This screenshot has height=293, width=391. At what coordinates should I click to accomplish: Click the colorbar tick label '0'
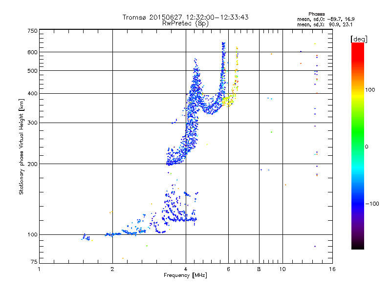pyautogui.click(x=367, y=147)
